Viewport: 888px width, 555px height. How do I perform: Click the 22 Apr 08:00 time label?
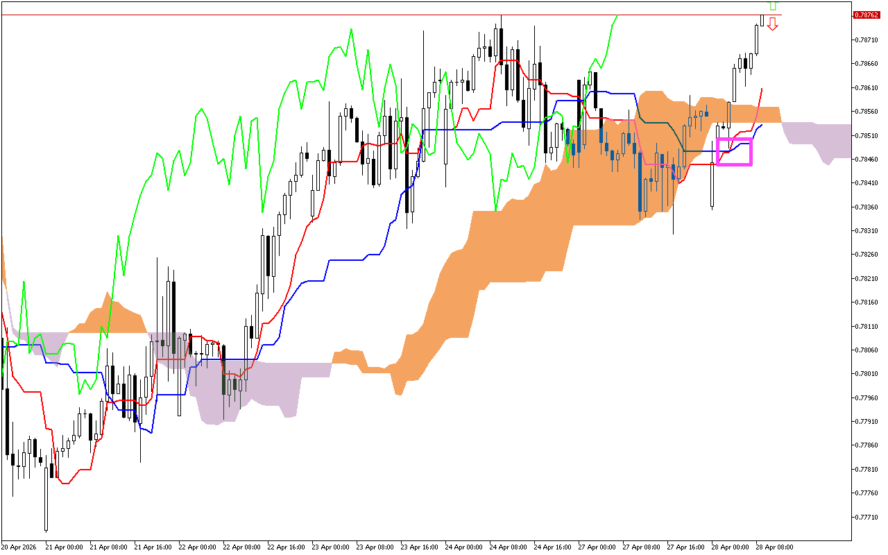tap(243, 547)
